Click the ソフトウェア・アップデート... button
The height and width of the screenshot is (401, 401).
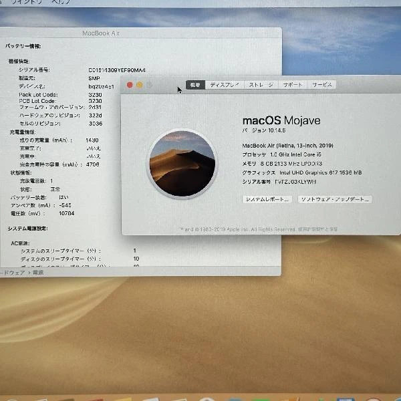pos(335,199)
